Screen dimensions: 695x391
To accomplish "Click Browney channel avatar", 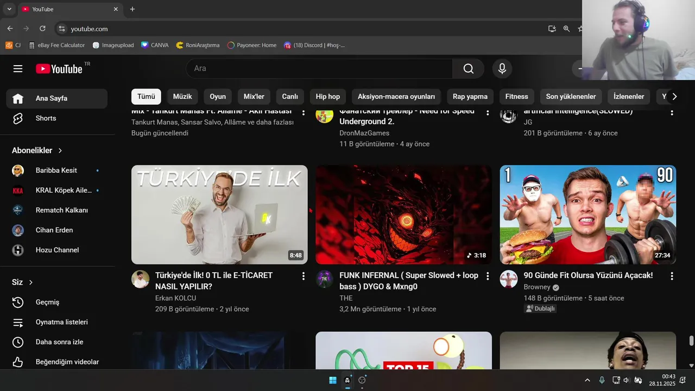I will pyautogui.click(x=509, y=279).
